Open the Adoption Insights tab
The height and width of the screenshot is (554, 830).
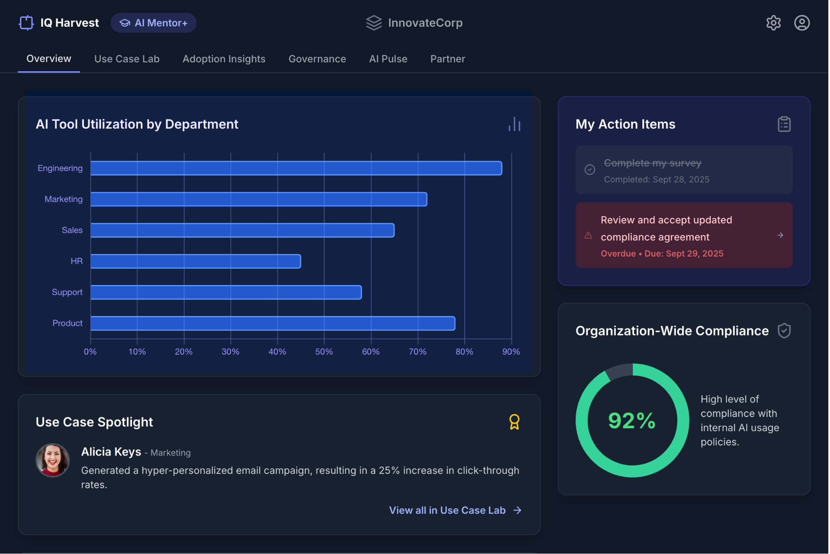point(224,59)
